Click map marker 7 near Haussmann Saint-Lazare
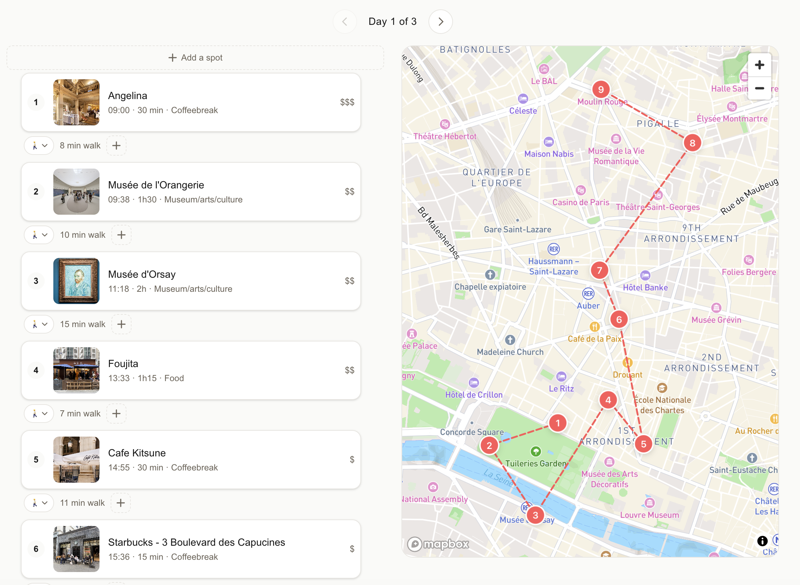 click(600, 270)
